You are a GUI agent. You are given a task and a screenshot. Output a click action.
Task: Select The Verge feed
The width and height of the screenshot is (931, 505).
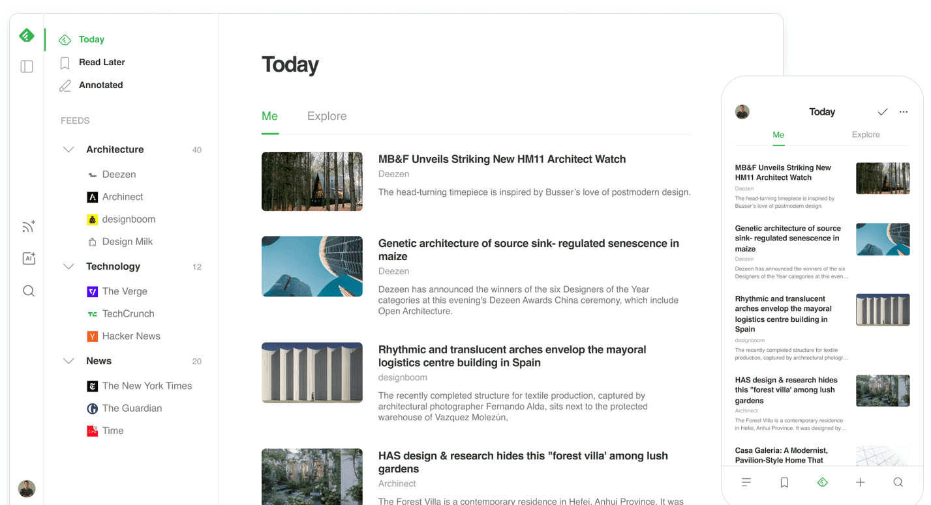(124, 291)
